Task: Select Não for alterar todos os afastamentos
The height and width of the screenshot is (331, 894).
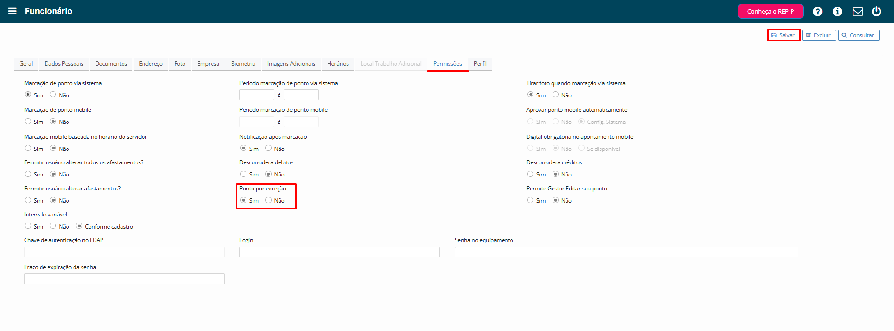Action: pos(53,174)
